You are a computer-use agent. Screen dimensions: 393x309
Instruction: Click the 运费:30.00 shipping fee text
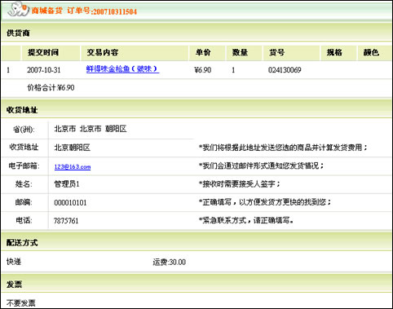[x=169, y=262]
